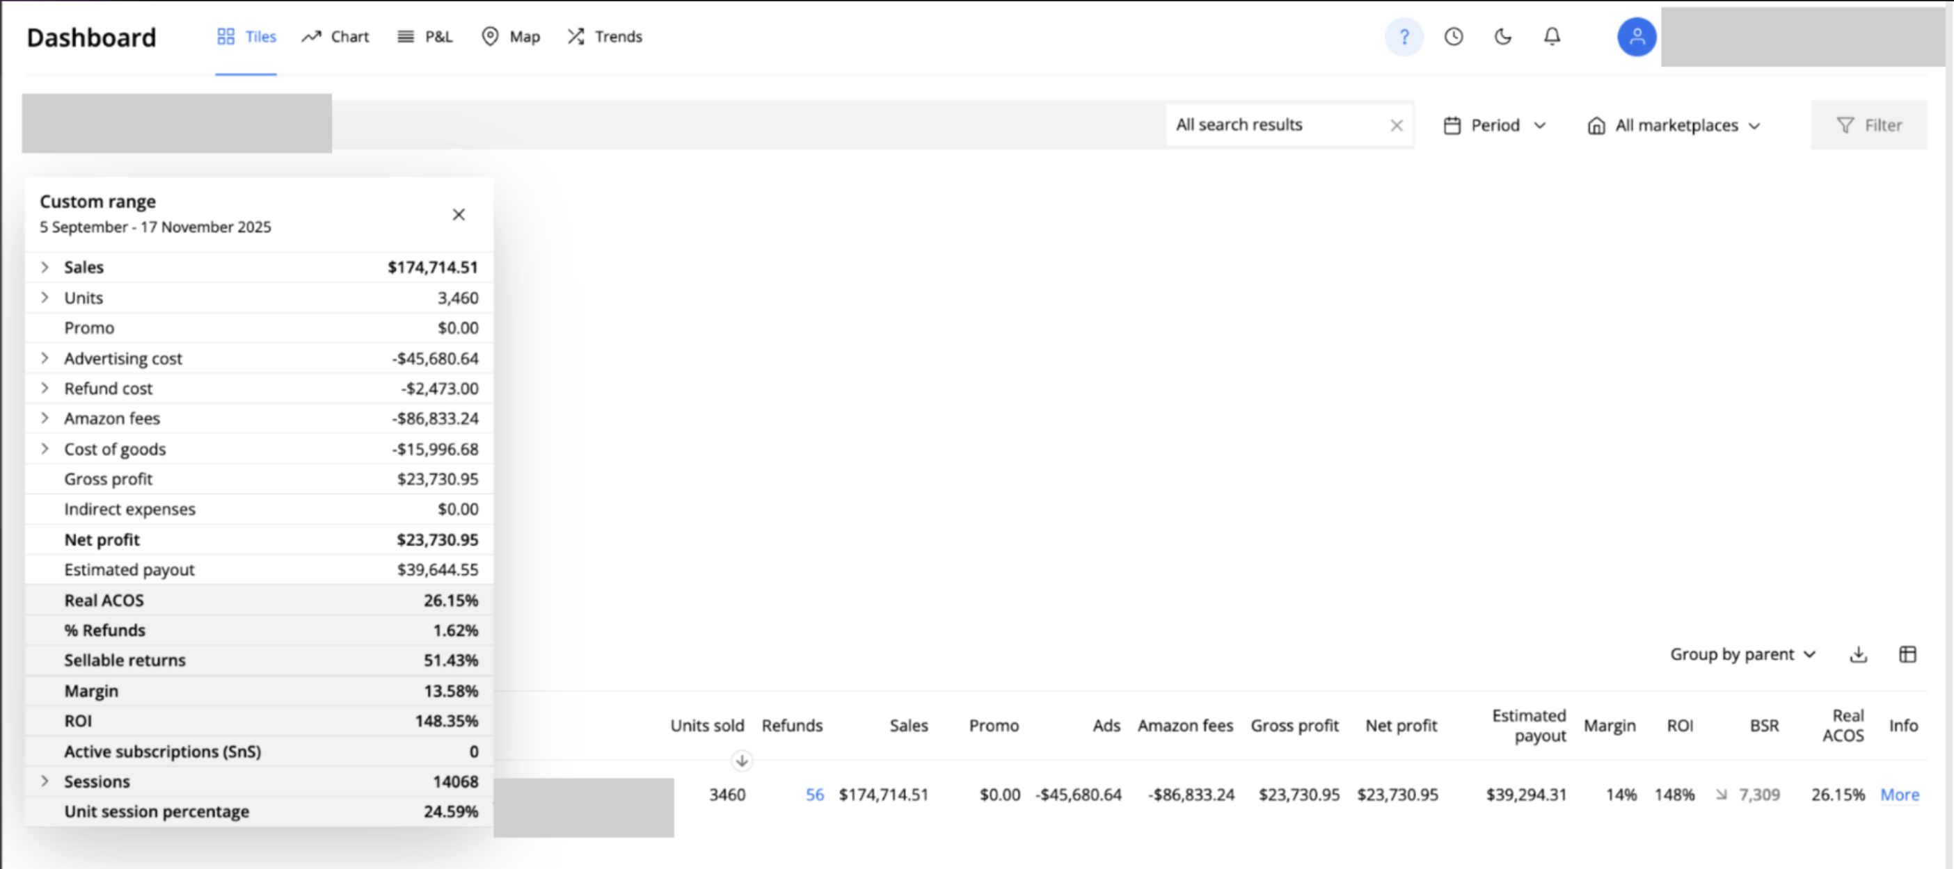The image size is (1954, 869).
Task: Click the sort arrow under Units sold
Action: (x=741, y=761)
